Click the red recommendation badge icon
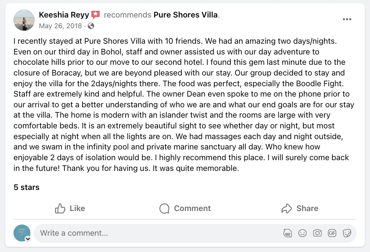The width and height of the screenshot is (370, 252). 96,15
